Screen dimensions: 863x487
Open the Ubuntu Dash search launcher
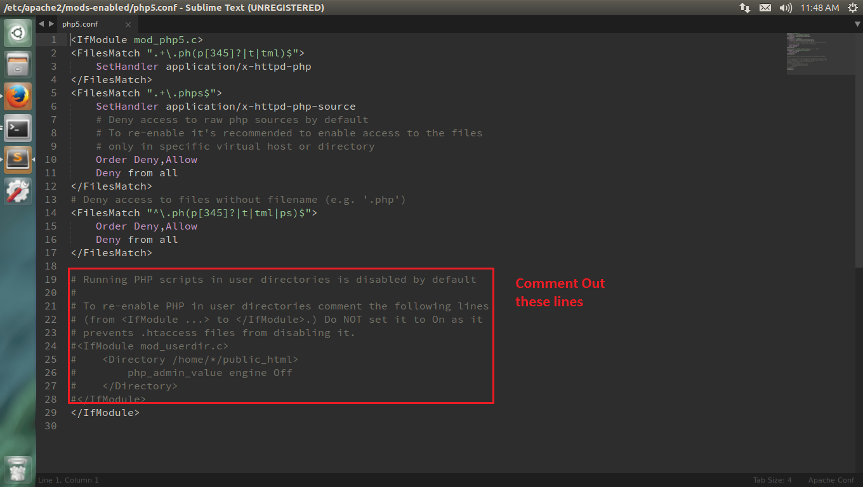[18, 33]
